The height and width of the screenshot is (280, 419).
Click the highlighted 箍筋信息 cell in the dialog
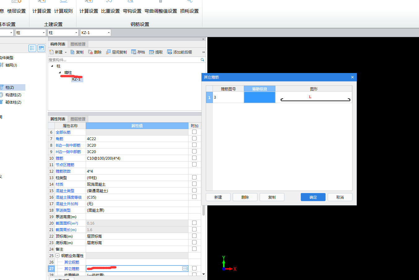260,97
